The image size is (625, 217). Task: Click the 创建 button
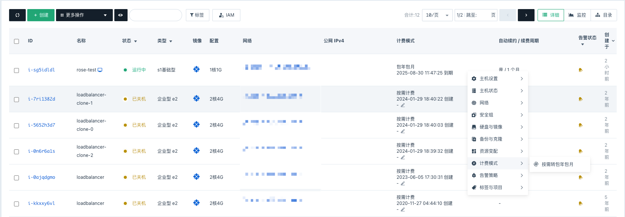41,15
